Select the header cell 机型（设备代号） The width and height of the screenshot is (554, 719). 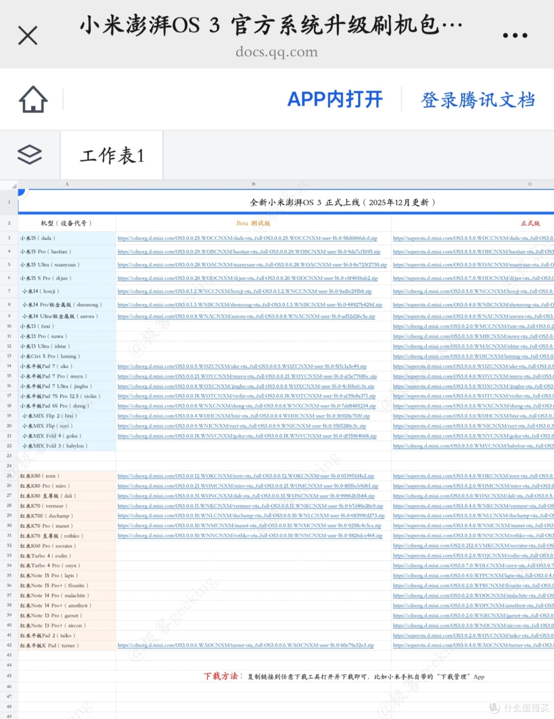67,223
